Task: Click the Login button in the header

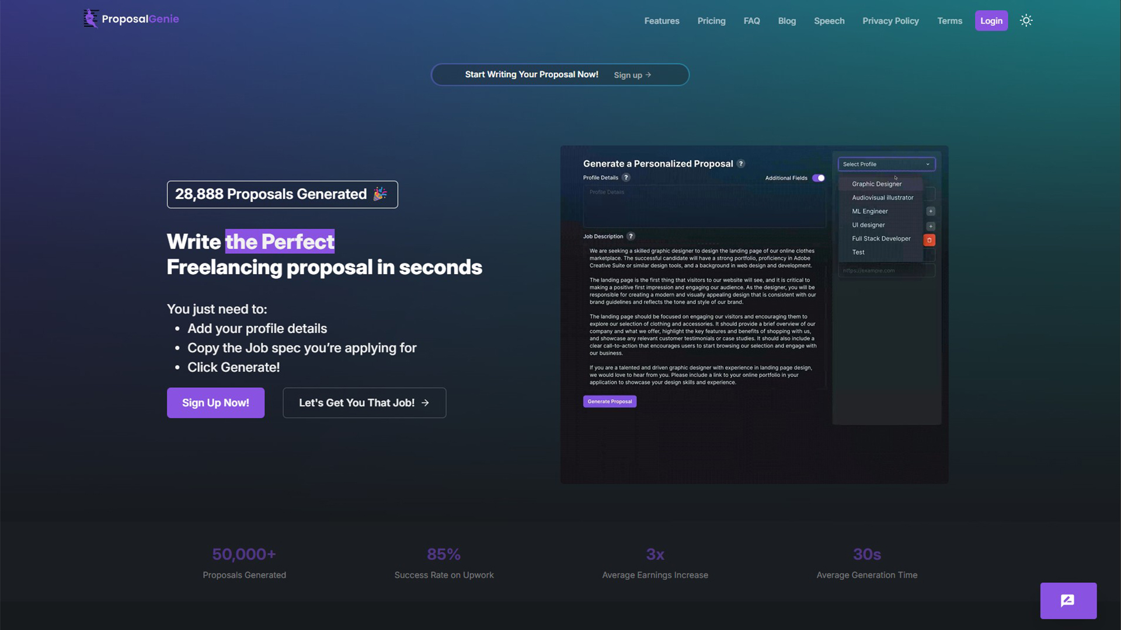Action: (991, 20)
